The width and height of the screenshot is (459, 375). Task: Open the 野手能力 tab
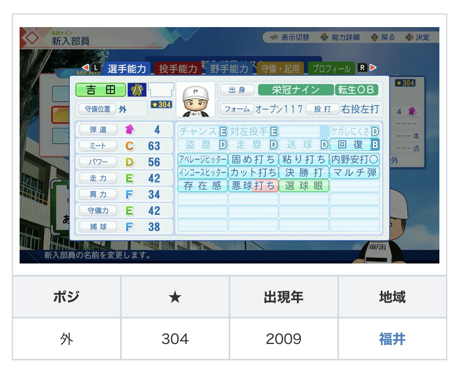pos(229,69)
